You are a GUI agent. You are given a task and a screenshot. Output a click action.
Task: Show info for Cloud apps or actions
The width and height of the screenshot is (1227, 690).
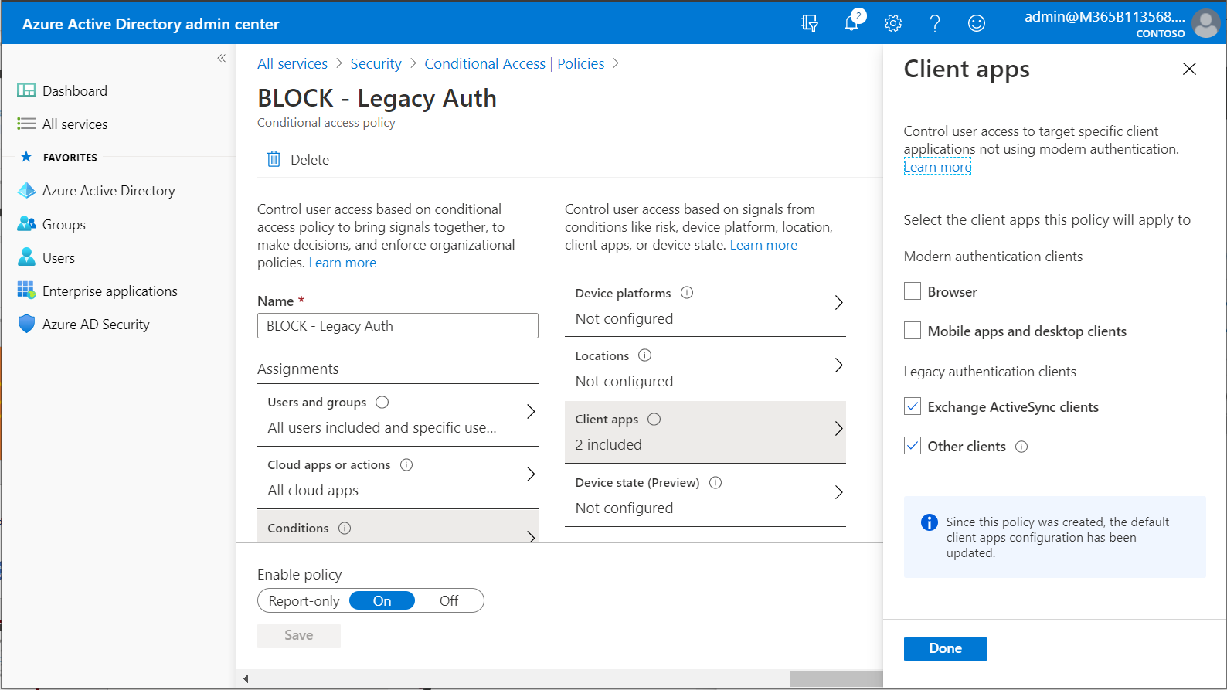(406, 464)
